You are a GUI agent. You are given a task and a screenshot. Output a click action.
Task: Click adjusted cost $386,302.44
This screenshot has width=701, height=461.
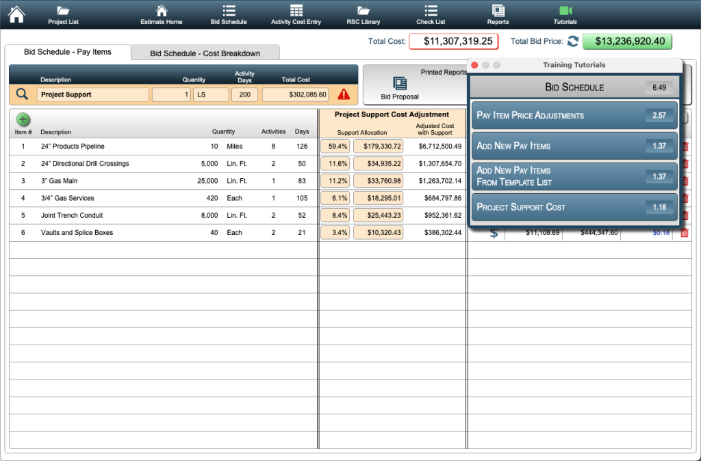coord(443,232)
